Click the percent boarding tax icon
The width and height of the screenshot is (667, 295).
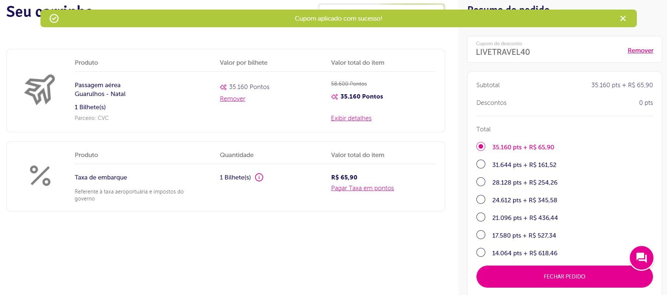click(40, 176)
